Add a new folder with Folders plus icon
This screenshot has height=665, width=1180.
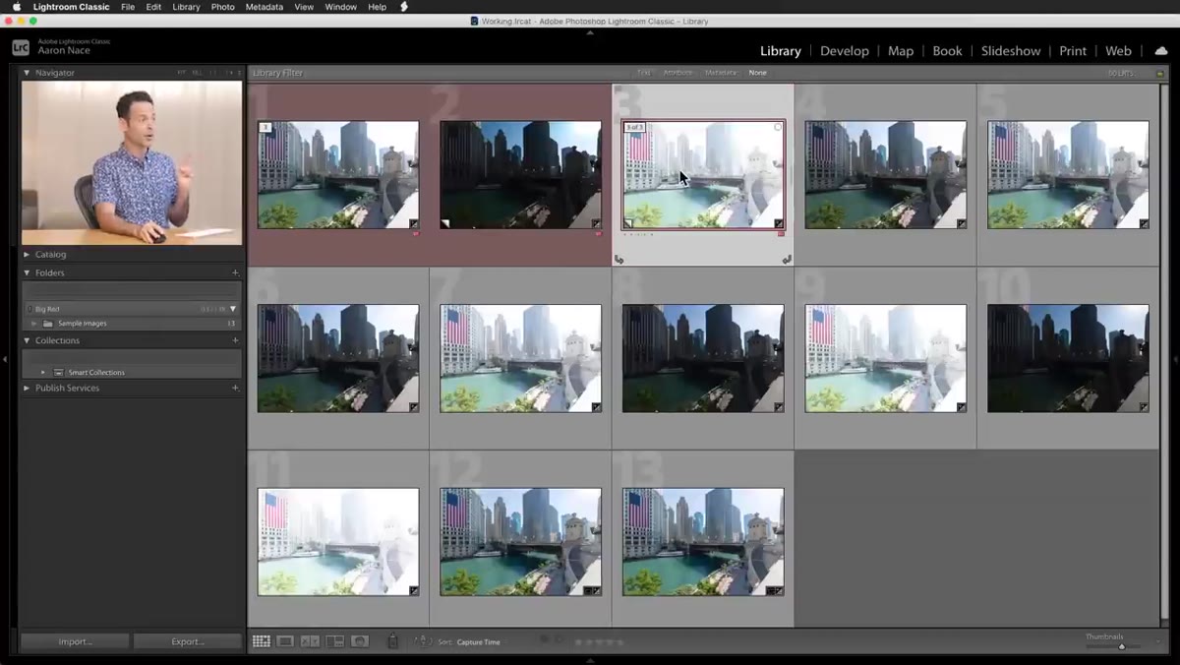click(235, 272)
